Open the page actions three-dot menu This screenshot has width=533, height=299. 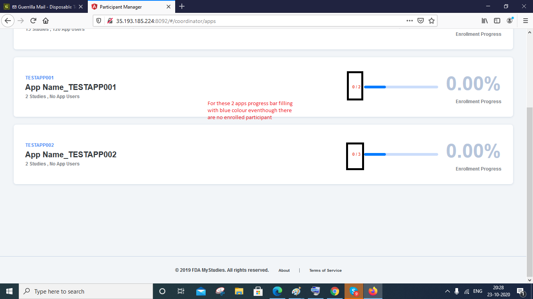click(x=409, y=21)
